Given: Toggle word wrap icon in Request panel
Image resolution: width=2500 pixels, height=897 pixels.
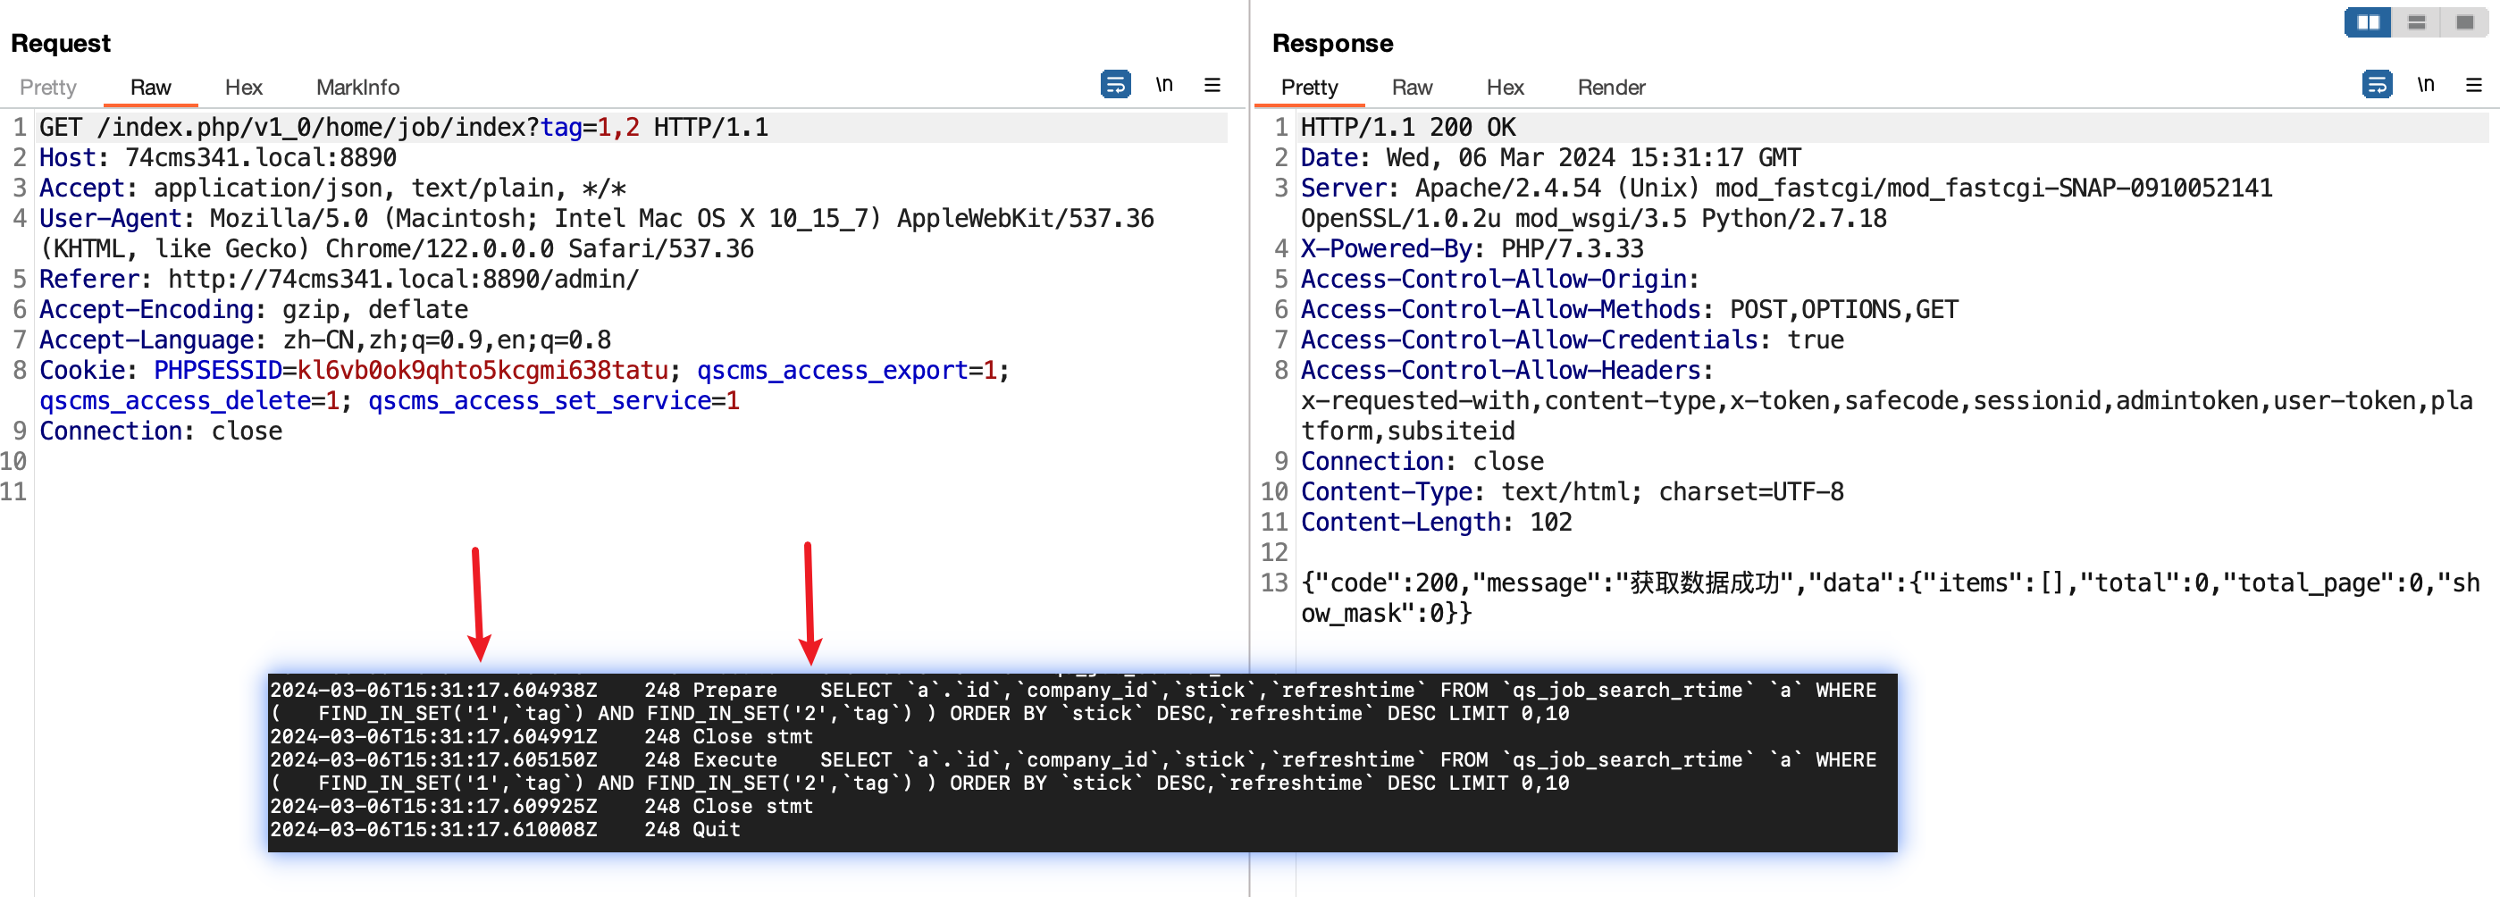Looking at the screenshot, I should click(x=1115, y=86).
